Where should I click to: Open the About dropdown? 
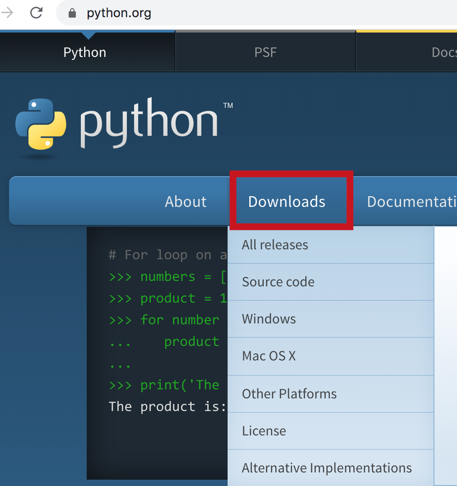186,201
